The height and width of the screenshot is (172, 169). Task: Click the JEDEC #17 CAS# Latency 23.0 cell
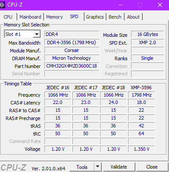86,102
